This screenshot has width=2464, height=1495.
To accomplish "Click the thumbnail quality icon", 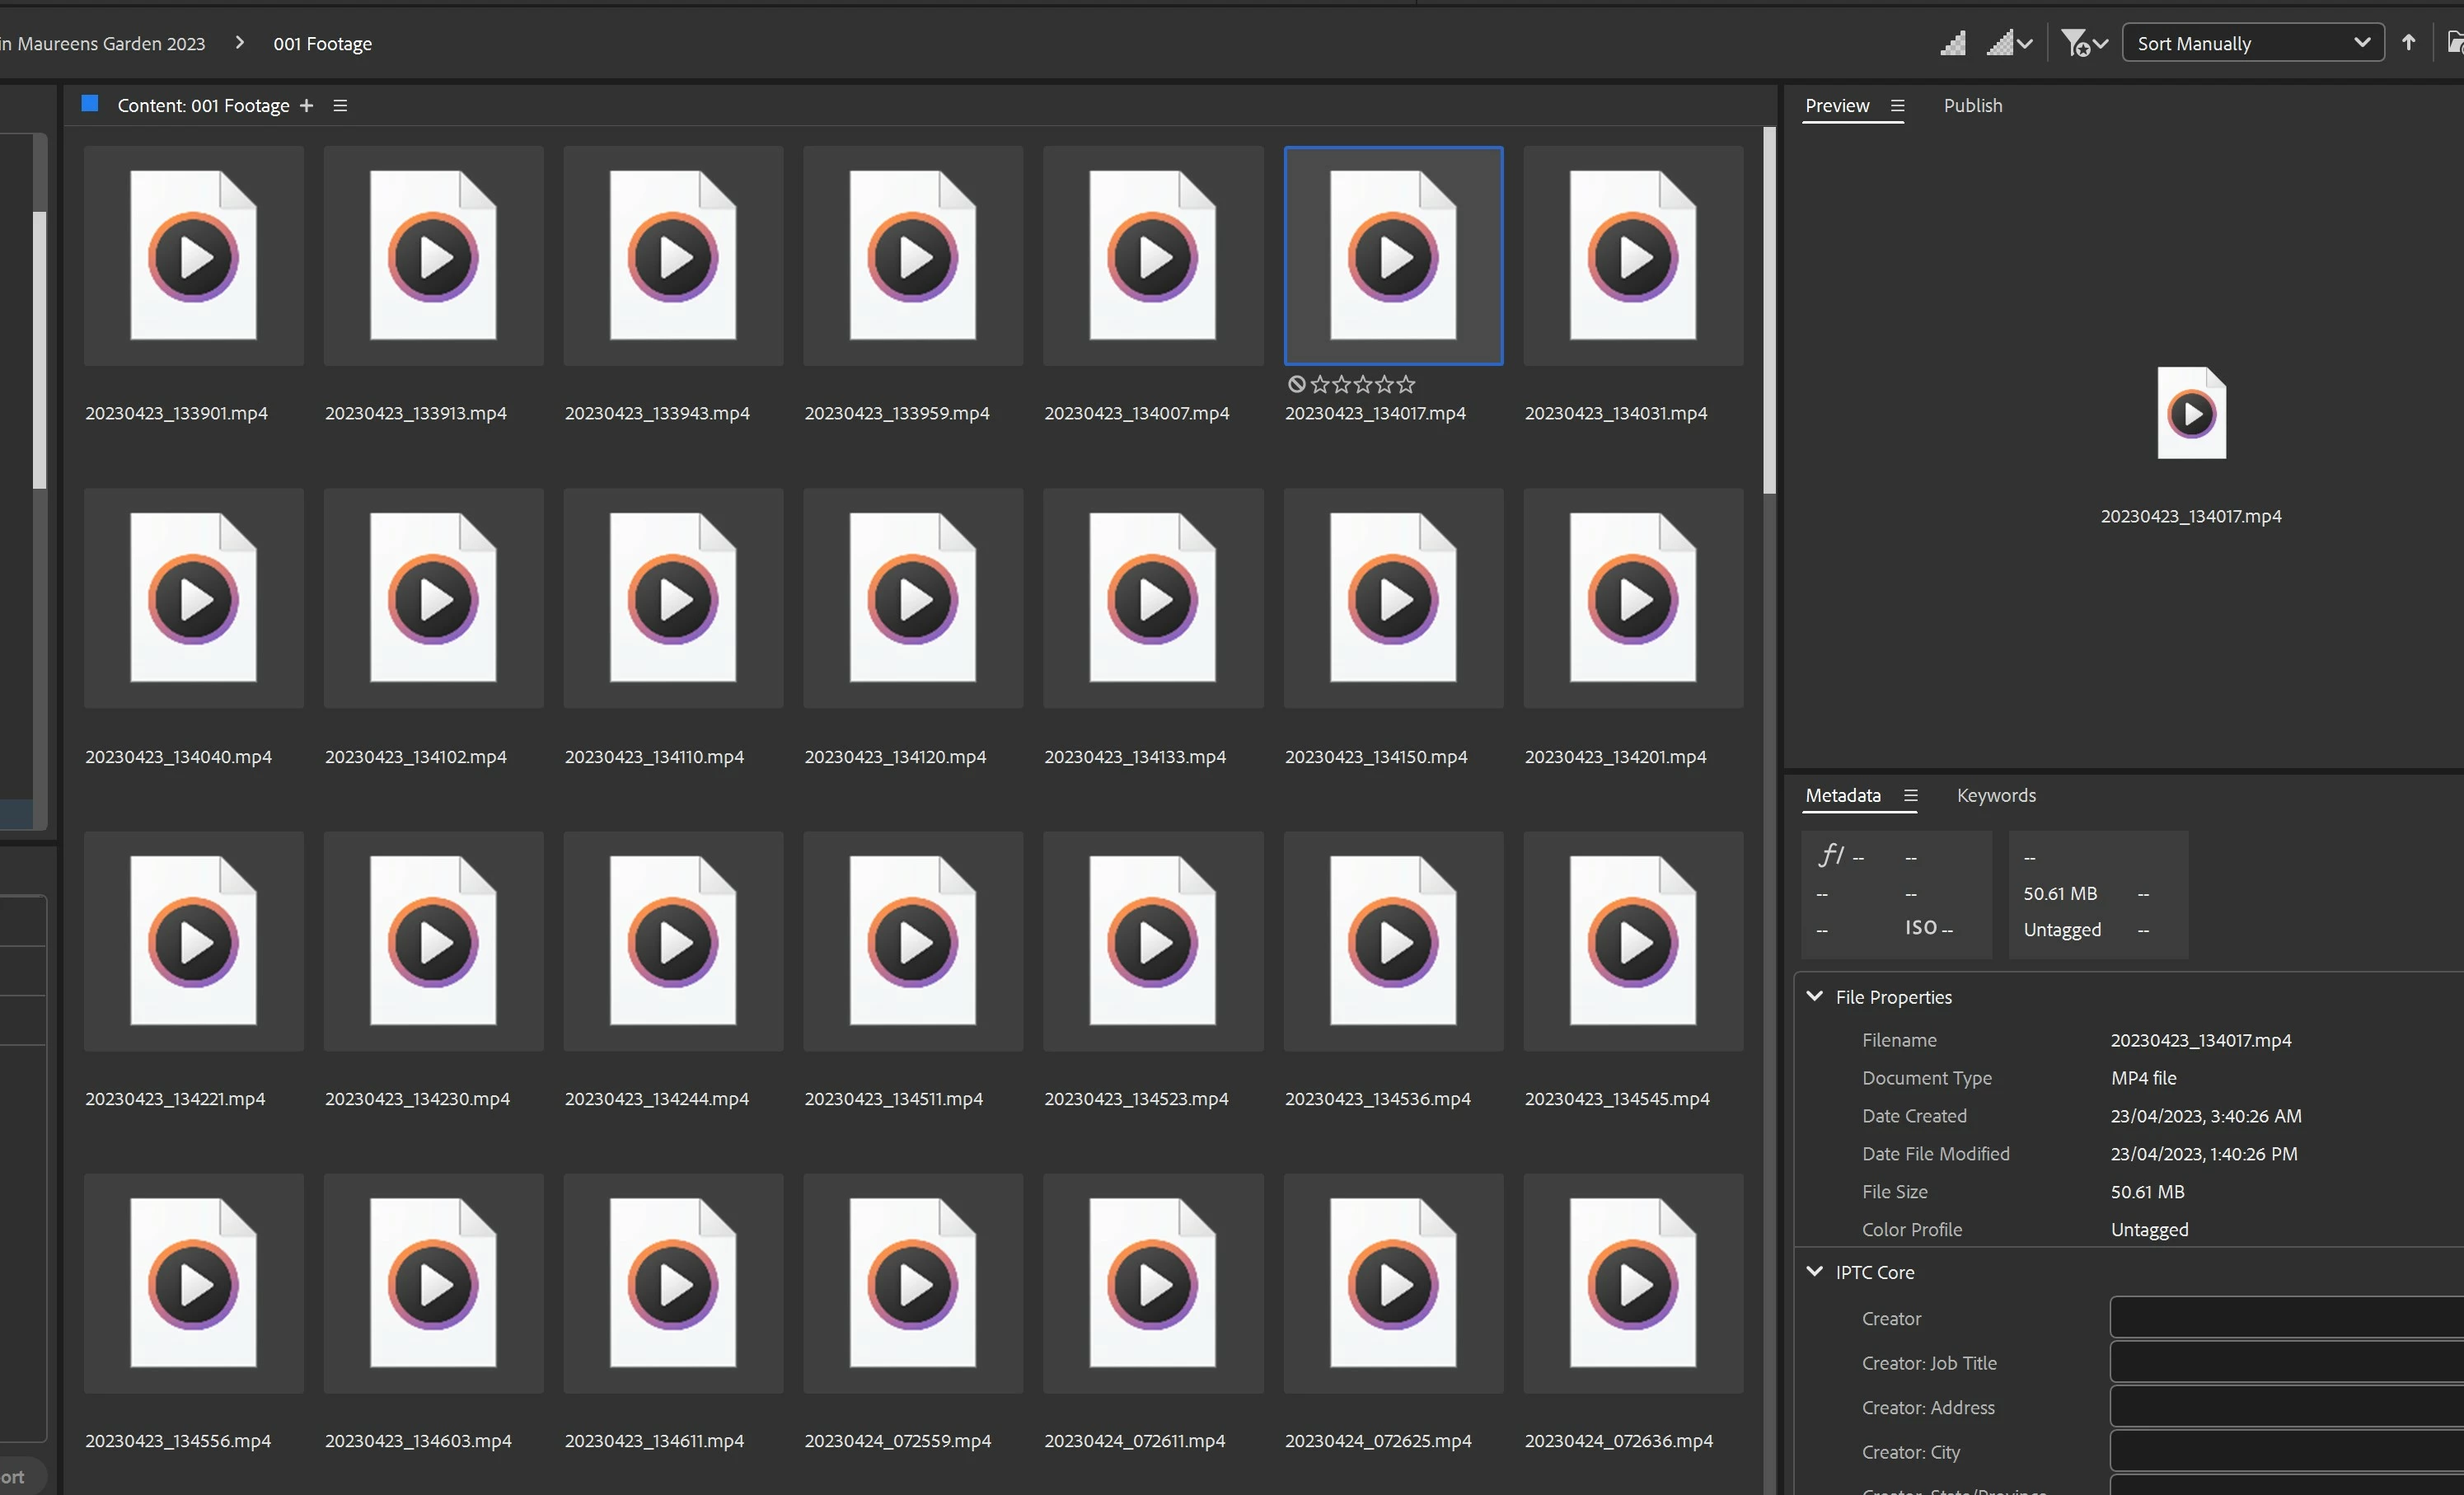I will [1952, 43].
